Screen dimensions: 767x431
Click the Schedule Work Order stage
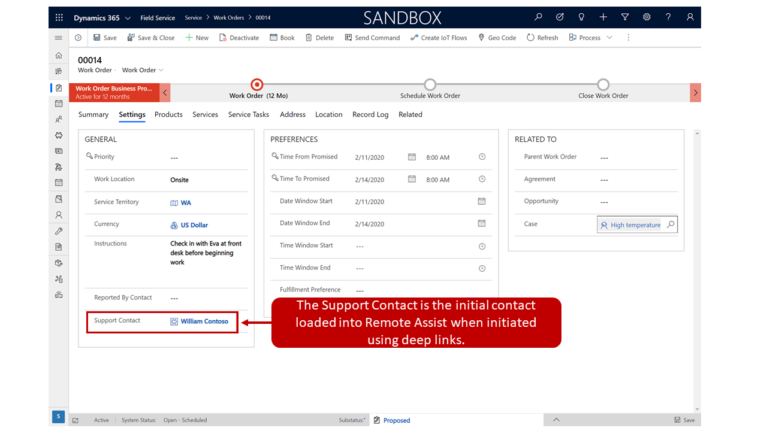point(430,84)
